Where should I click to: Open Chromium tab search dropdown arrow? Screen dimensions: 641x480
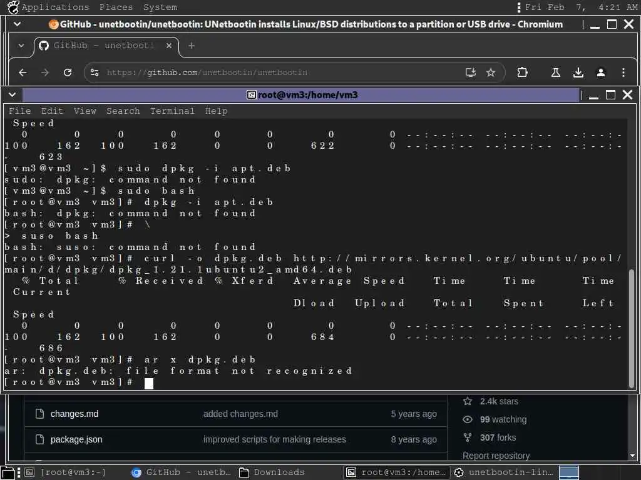pyautogui.click(x=21, y=45)
